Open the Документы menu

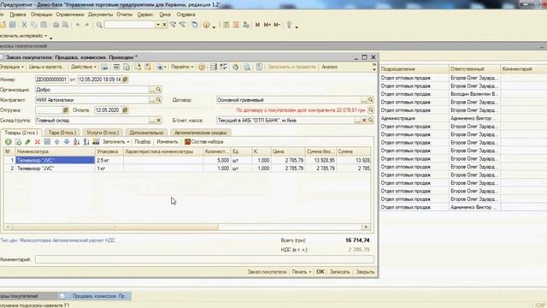click(x=101, y=15)
